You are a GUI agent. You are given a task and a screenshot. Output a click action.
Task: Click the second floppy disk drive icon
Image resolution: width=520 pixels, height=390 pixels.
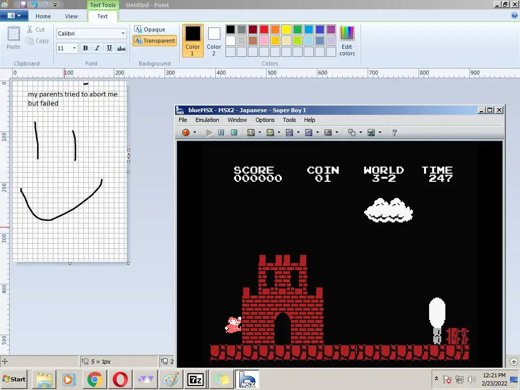pyautogui.click(x=309, y=133)
